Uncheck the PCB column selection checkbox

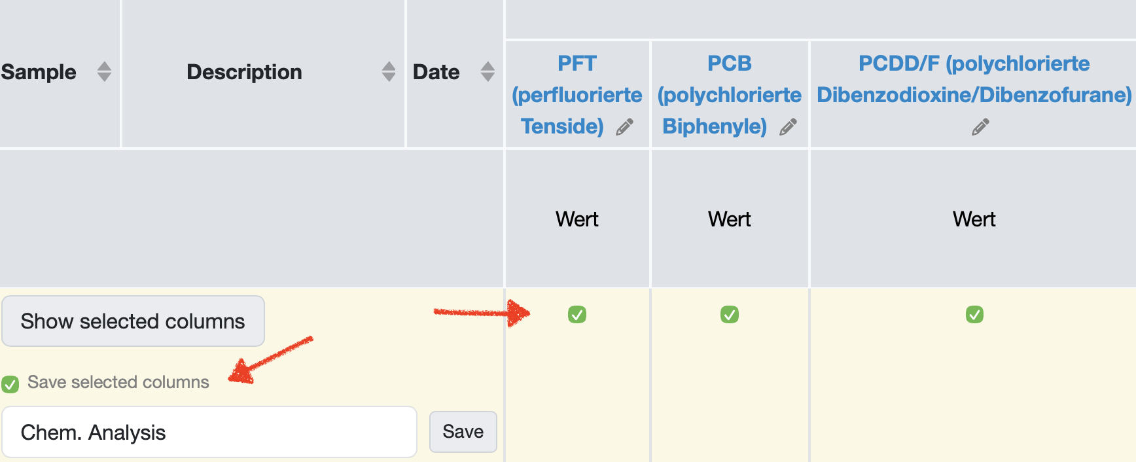729,315
